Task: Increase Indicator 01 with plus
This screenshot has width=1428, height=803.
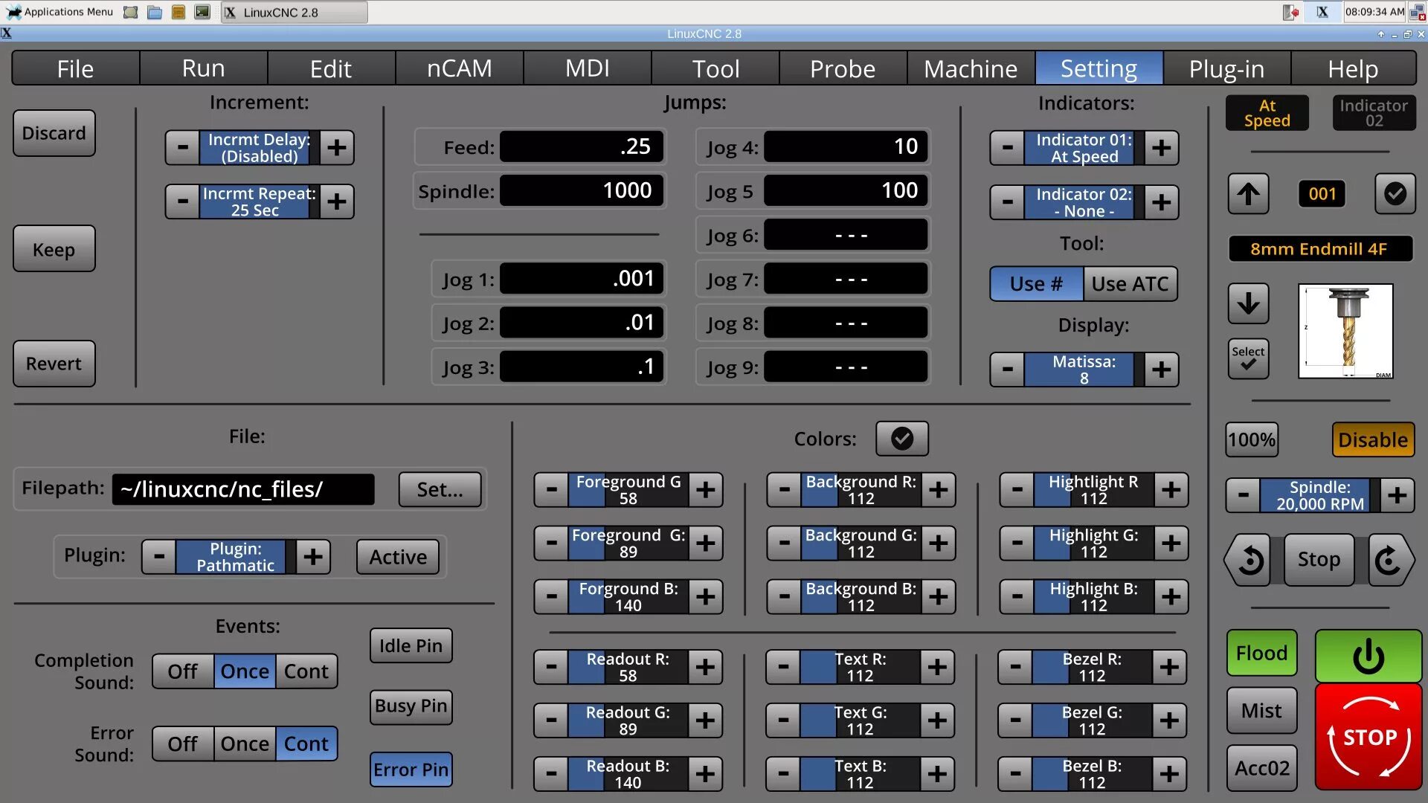Action: pyautogui.click(x=1162, y=148)
